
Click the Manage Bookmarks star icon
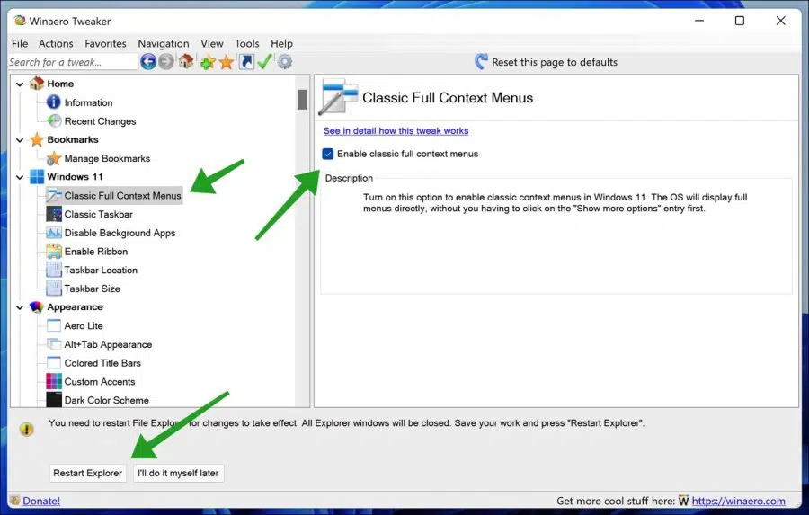[x=54, y=158]
